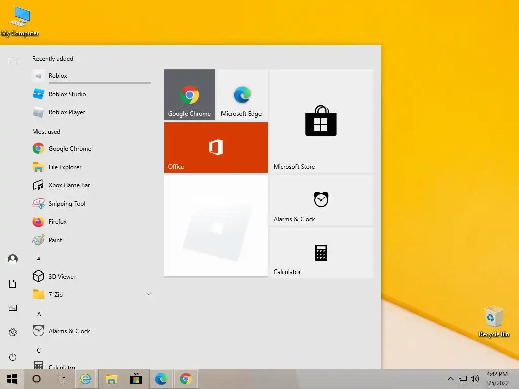Launch Roblox Studio from the list
This screenshot has width=519, height=389.
coord(92,94)
